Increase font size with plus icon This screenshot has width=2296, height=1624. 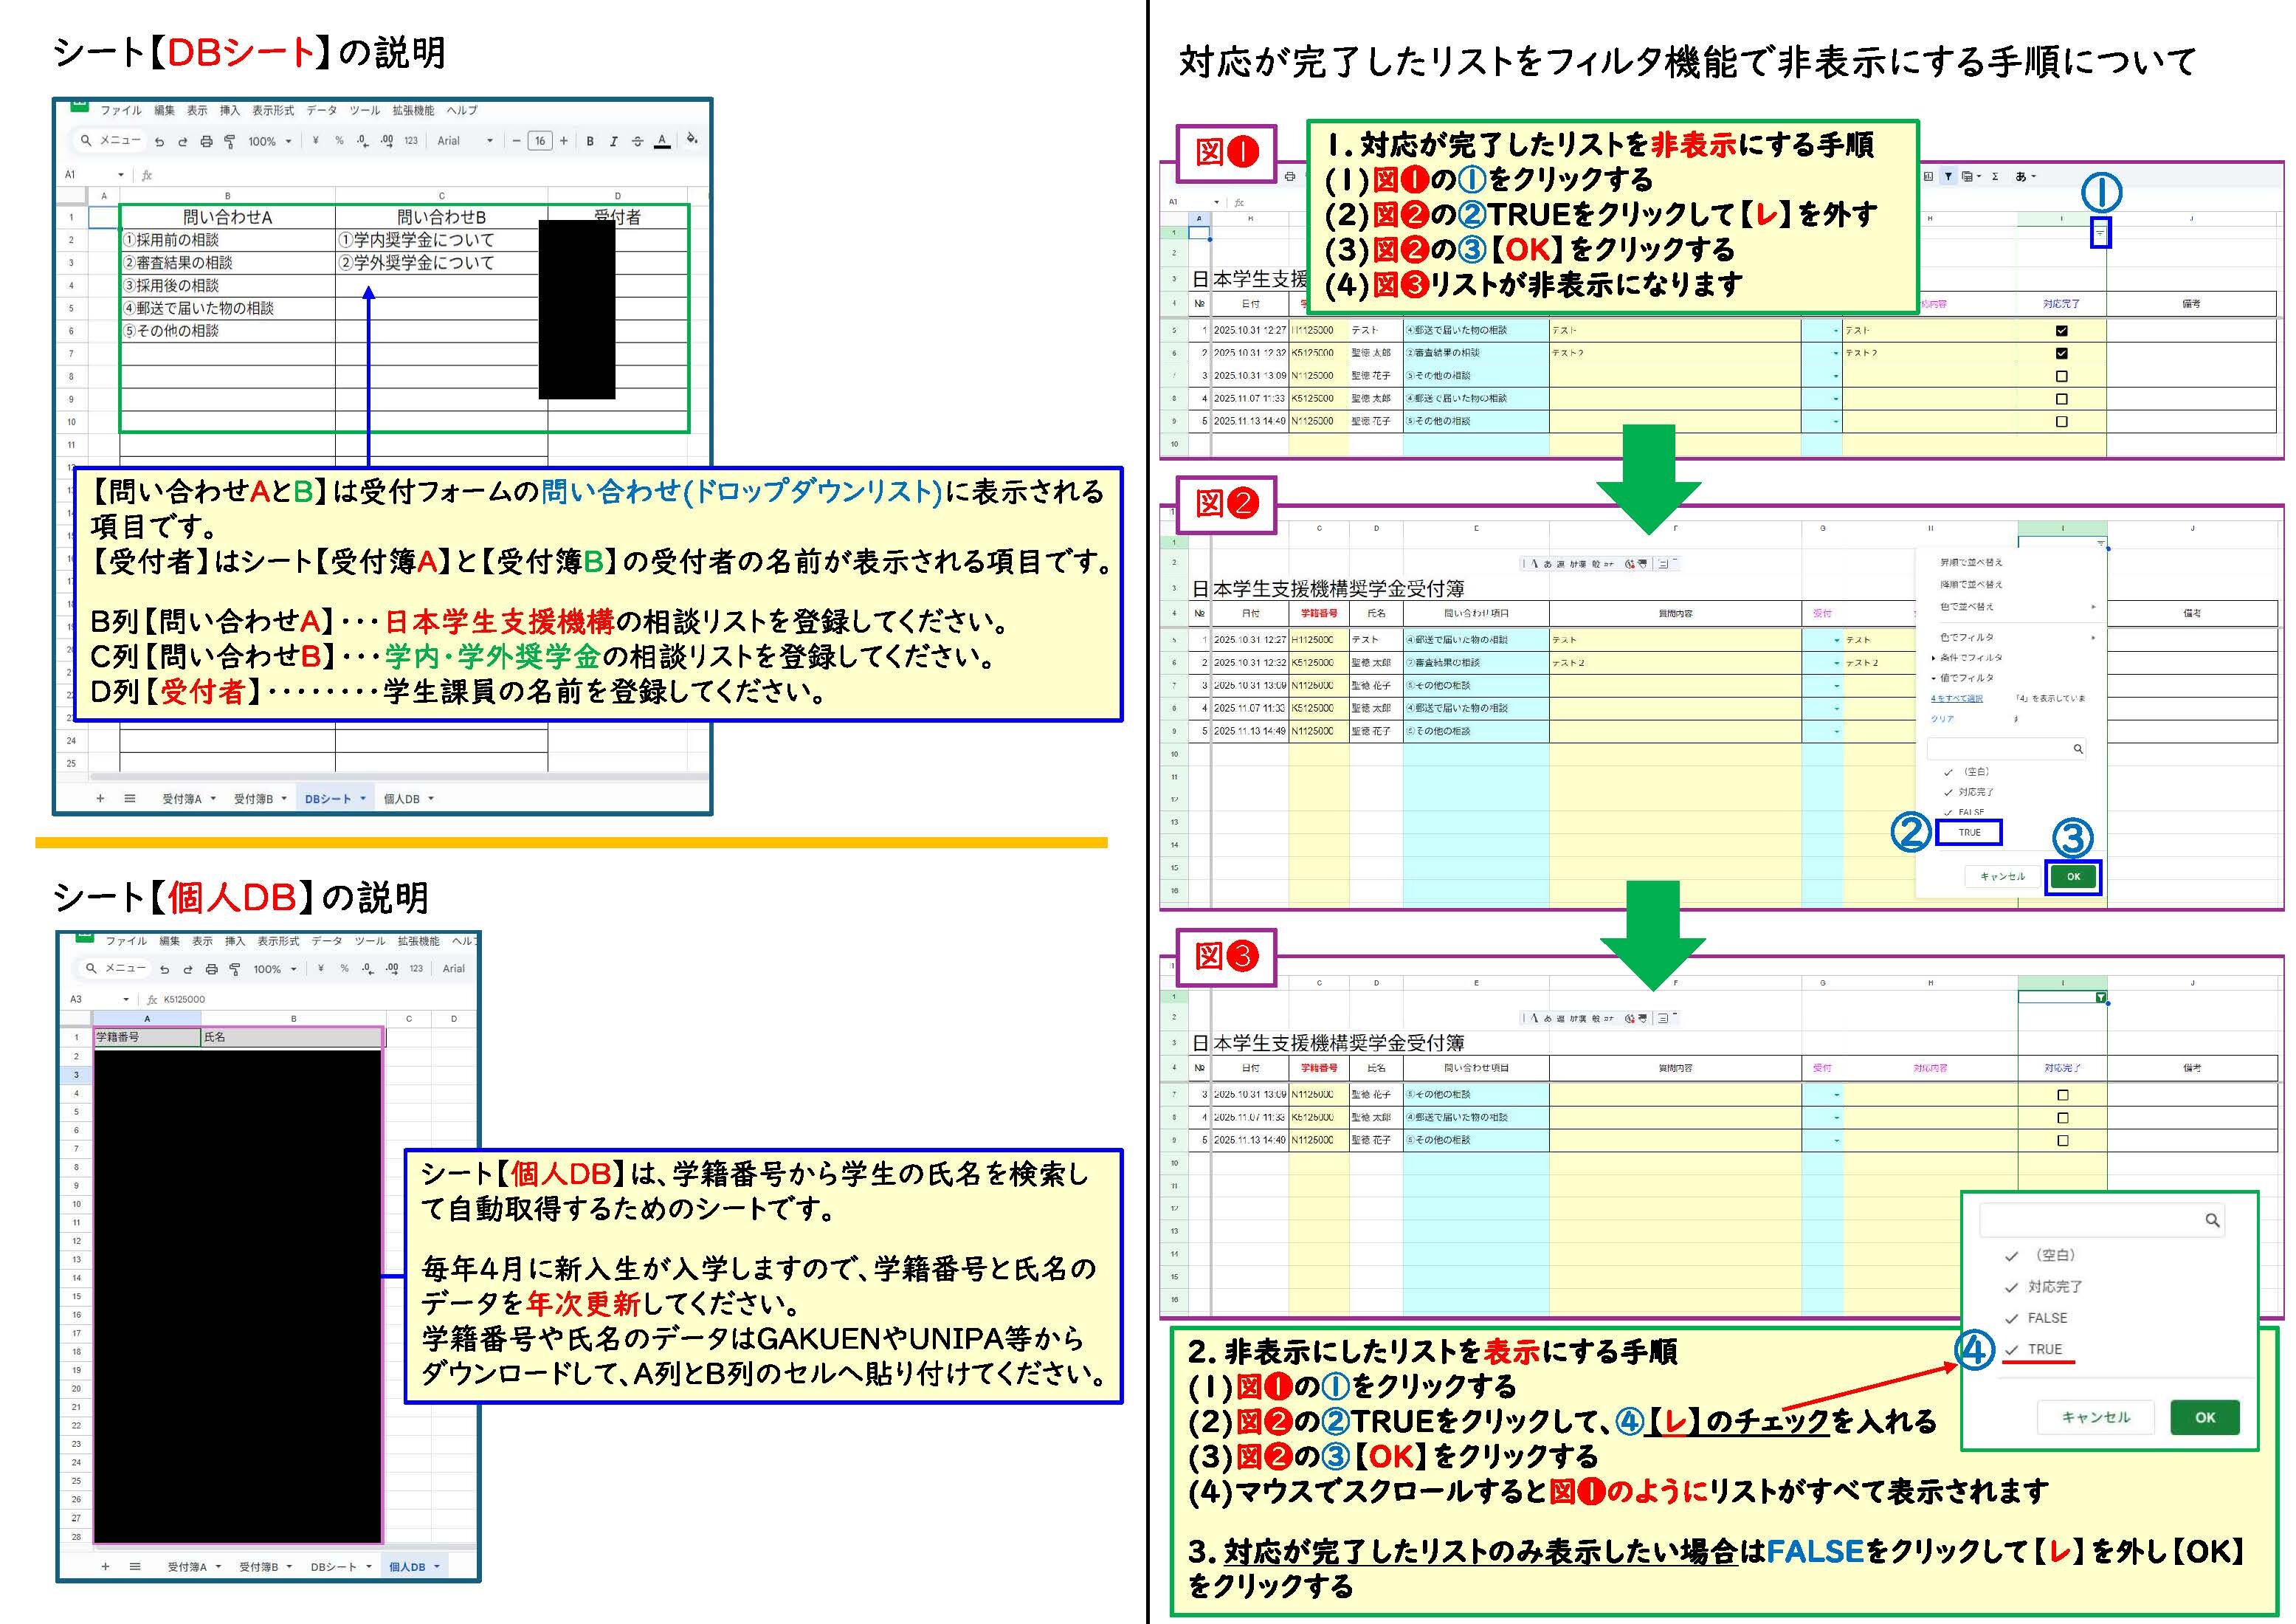564,141
